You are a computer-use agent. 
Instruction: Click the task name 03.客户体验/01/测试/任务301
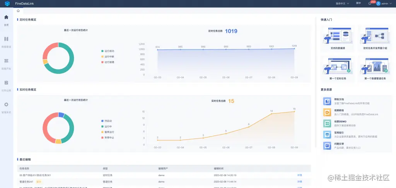(35, 175)
